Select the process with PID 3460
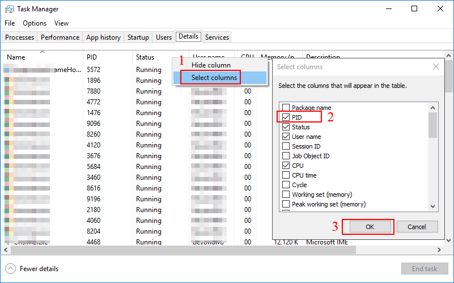The height and width of the screenshot is (283, 454). click(94, 178)
